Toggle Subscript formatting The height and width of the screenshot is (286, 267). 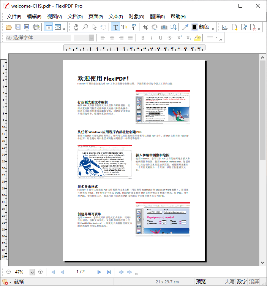coord(189,38)
